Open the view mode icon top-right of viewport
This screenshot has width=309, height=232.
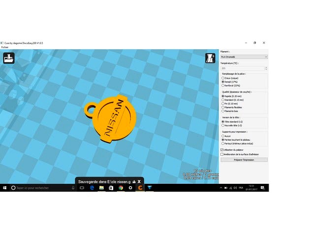point(210,58)
